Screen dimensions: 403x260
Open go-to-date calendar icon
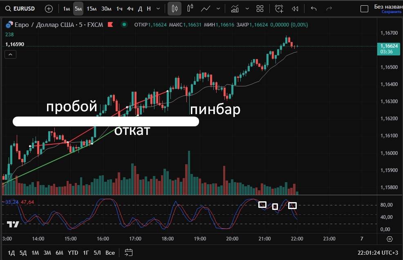point(129,252)
